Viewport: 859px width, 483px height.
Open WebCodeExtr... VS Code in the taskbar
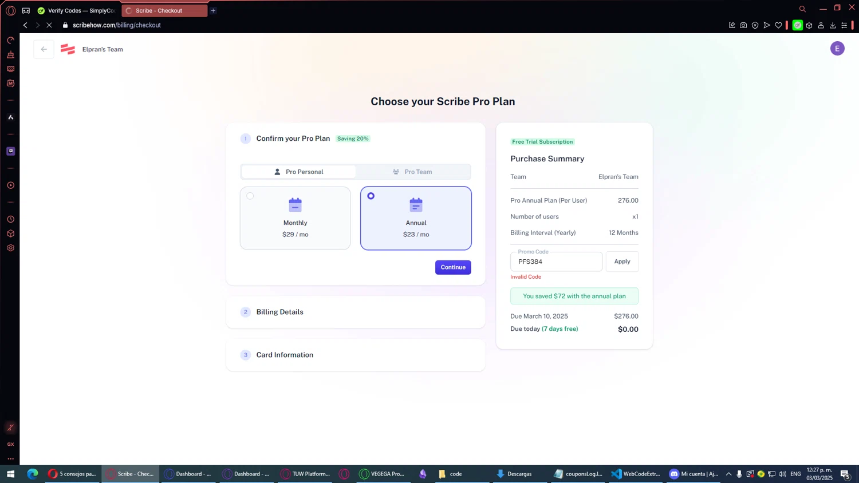click(x=636, y=474)
